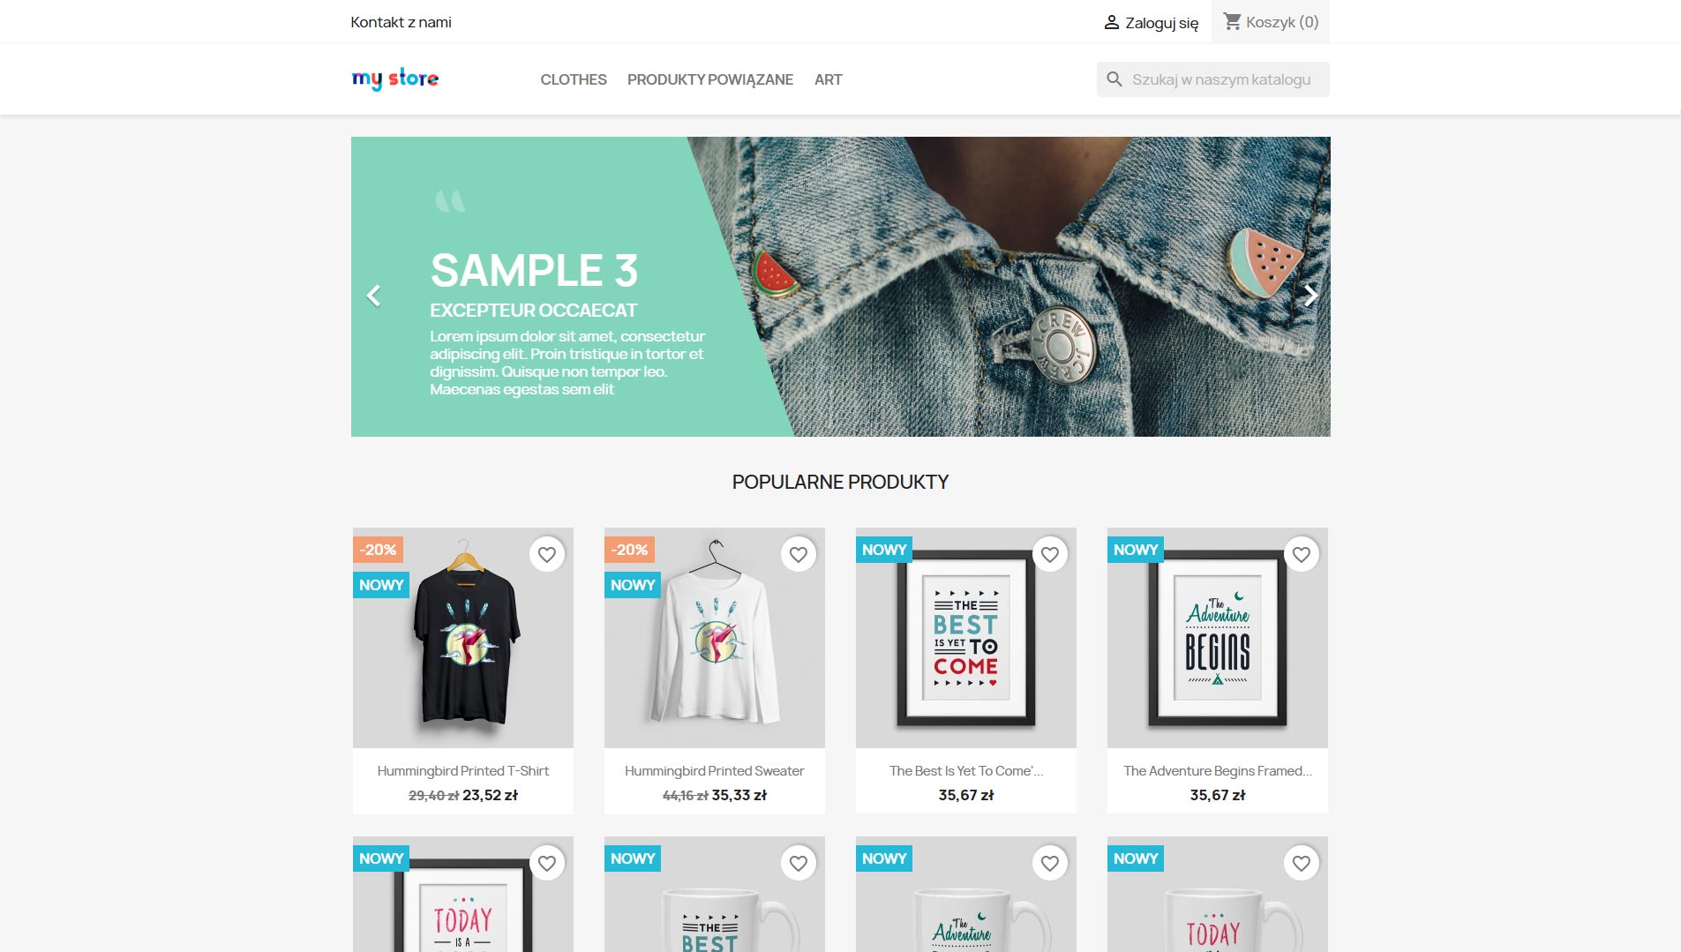Add Adventure Begins framed poster to wishlist
1681x952 pixels.
coord(1302,554)
